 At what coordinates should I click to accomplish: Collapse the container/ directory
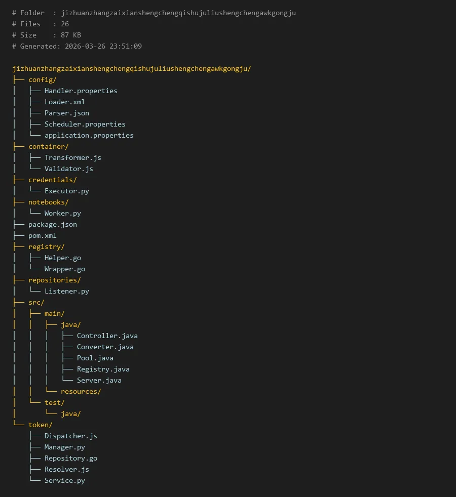(x=48, y=146)
